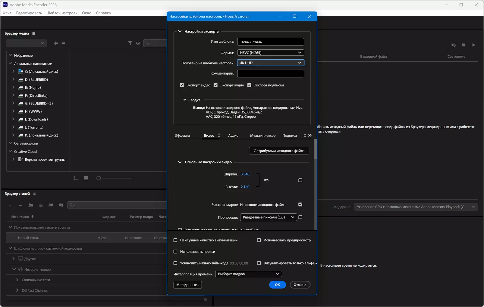Screen dimensions: 484x307
Task: Click the Высота value 2 160
Action: pos(245,187)
